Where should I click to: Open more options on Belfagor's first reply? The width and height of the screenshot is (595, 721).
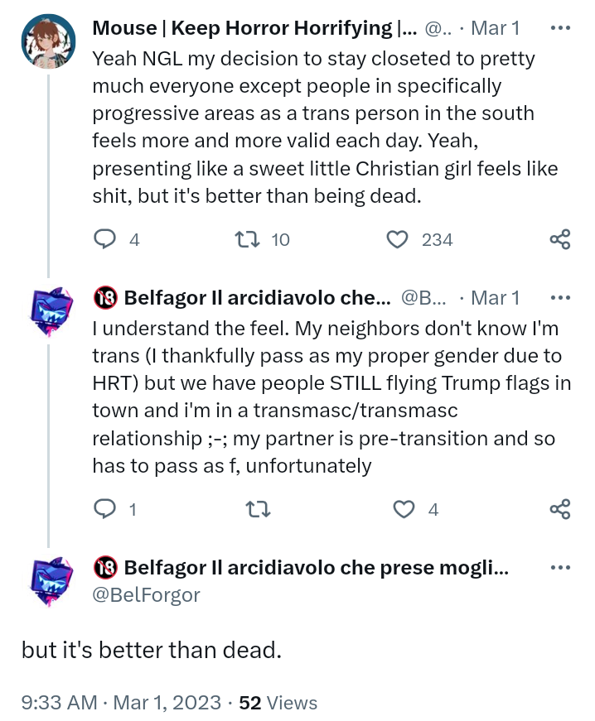click(560, 297)
